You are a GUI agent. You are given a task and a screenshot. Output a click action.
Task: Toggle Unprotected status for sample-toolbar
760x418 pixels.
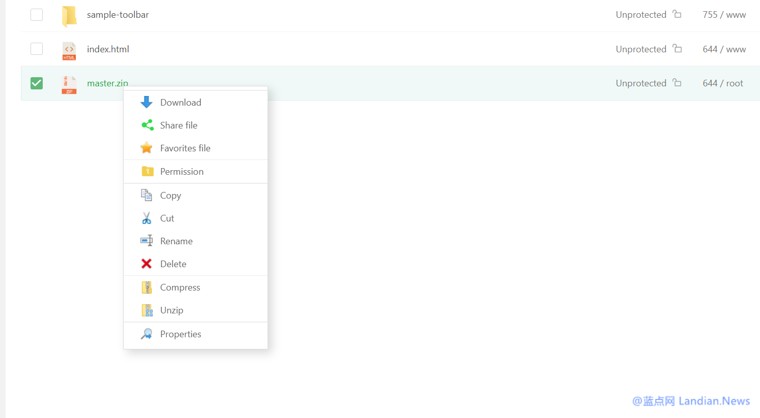pos(641,15)
